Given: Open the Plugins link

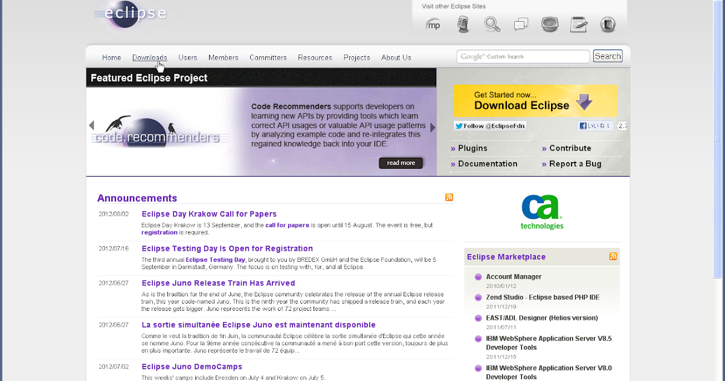Looking at the screenshot, I should point(472,148).
